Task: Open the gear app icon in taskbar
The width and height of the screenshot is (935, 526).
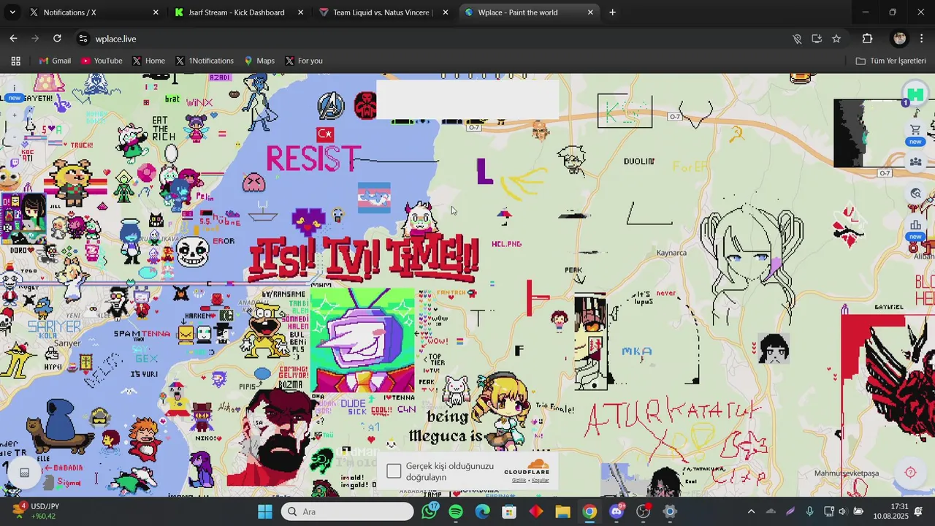Action: 670,511
